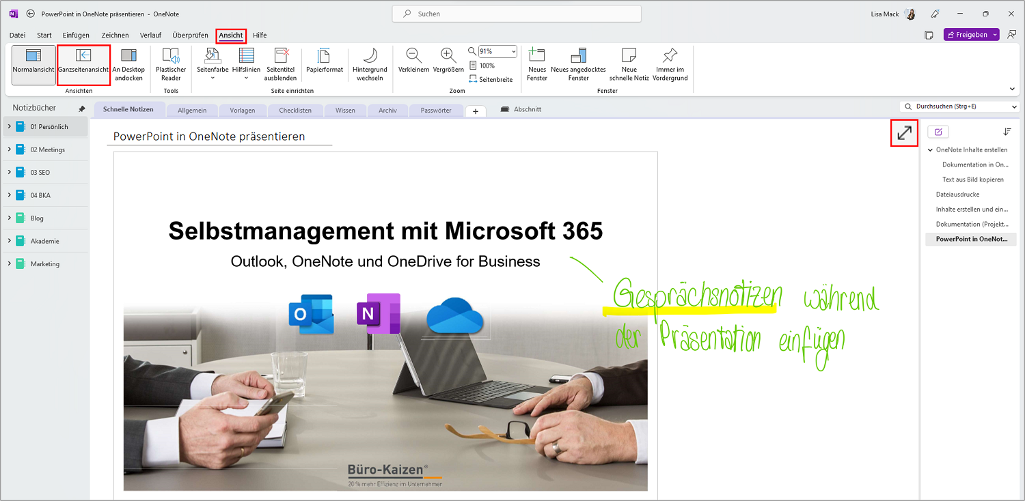Click Verkleinern zoom out icon
This screenshot has width=1025, height=501.
(x=413, y=56)
